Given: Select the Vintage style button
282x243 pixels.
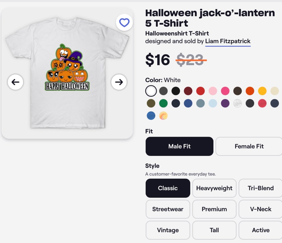Looking at the screenshot, I should coord(168,230).
